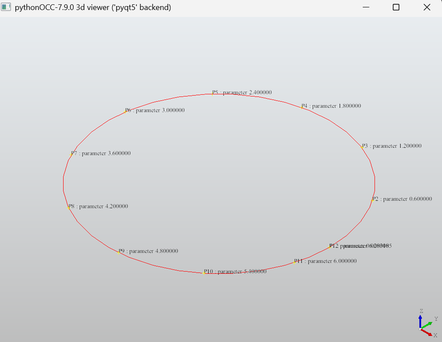Viewport: 442px width, 342px height.
Task: Close the pythonOCC 3d viewer window
Action: click(427, 7)
